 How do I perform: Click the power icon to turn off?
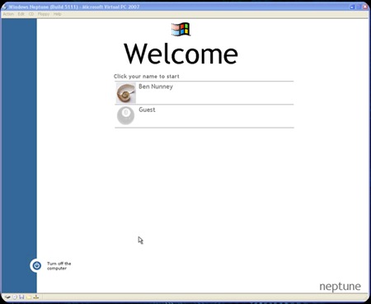click(36, 265)
